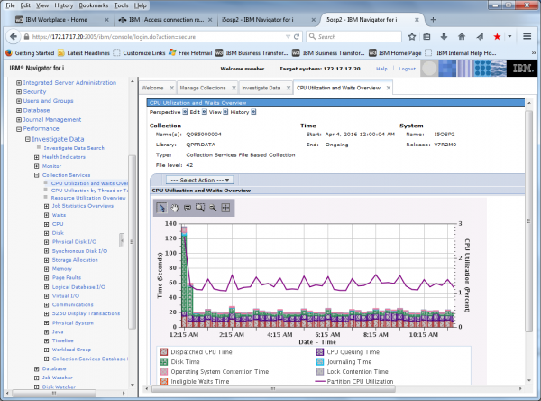Expand the Memory tree node
This screenshot has width=541, height=401.
point(46,269)
